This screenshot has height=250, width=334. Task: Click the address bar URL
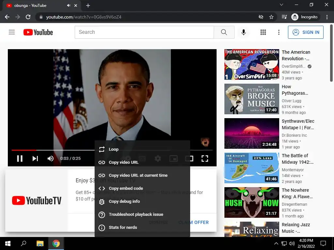(84, 17)
